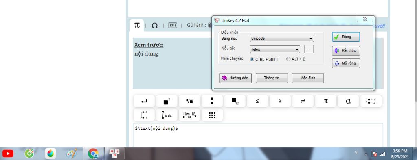Click the Kết thúc button in UniKey
This screenshot has height=160, width=417.
coord(346,51)
